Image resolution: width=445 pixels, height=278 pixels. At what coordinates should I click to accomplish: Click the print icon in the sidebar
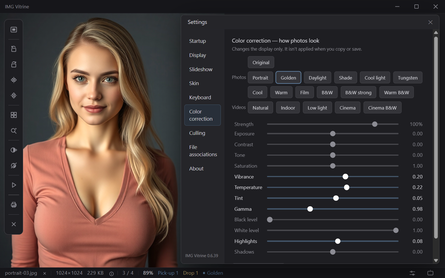coord(14,205)
